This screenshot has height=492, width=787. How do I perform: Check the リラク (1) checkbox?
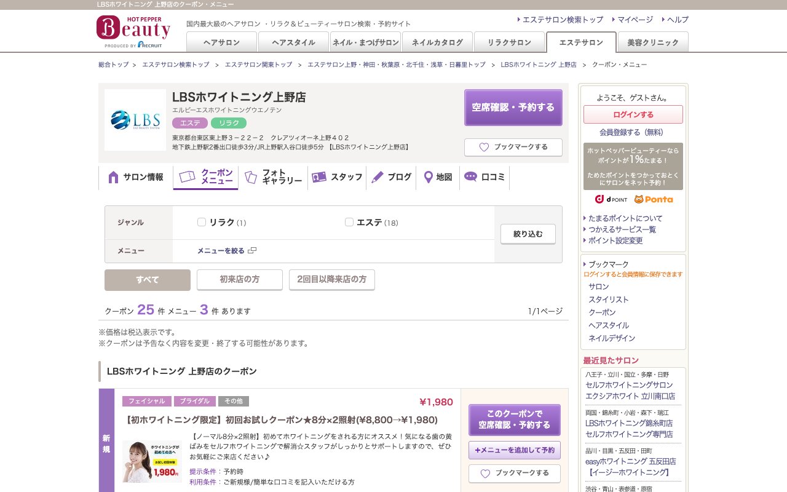[x=202, y=222]
